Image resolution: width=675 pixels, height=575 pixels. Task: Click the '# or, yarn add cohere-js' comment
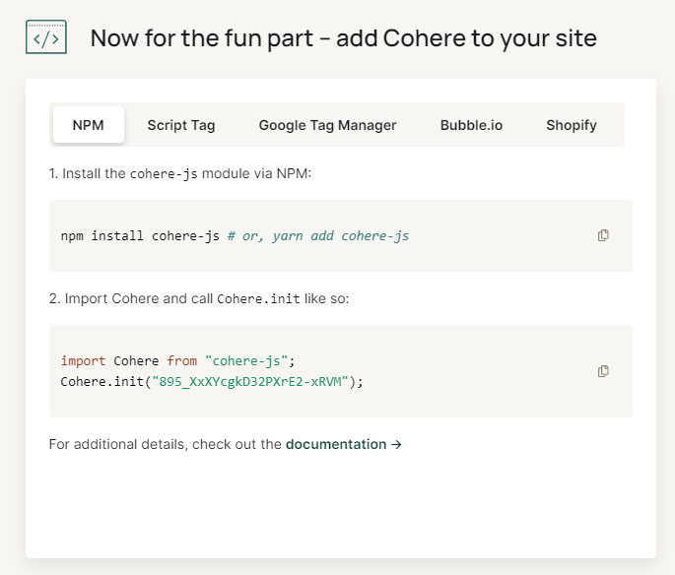(x=318, y=235)
